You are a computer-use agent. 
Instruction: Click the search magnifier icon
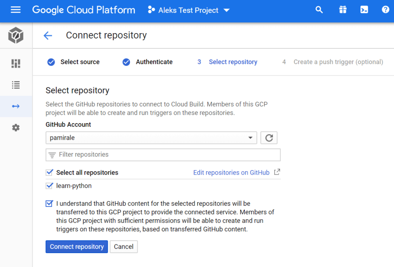pyautogui.click(x=319, y=10)
